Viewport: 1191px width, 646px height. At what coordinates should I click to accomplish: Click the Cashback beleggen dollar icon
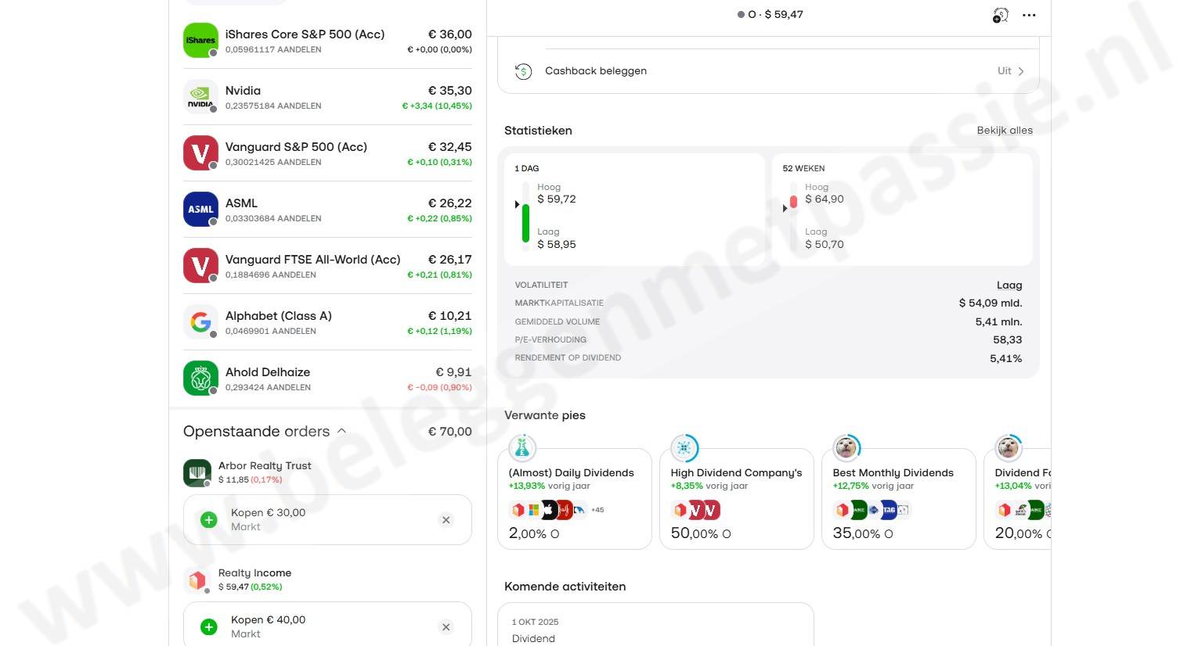[x=523, y=71]
